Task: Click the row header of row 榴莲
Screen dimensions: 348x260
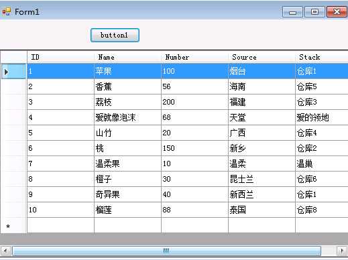Action: [x=13, y=210]
